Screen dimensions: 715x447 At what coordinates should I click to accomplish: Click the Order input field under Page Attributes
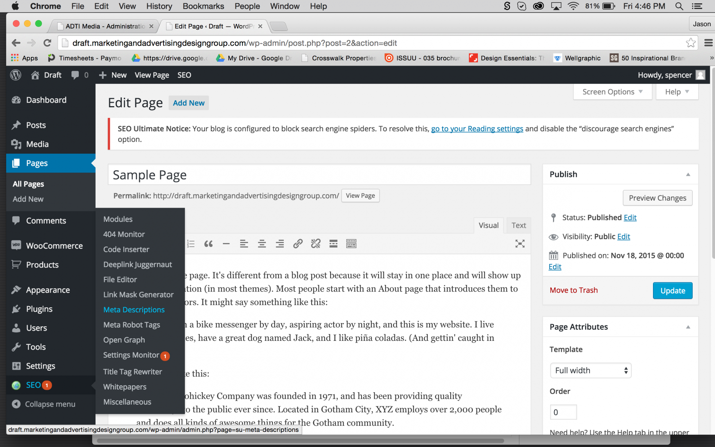point(563,412)
